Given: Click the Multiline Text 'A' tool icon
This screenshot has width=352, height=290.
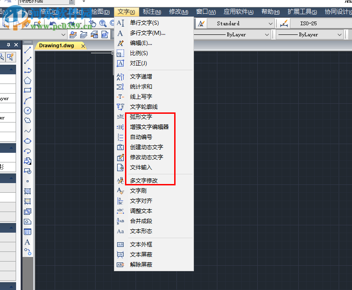Looking at the screenshot, I should pos(28,242).
